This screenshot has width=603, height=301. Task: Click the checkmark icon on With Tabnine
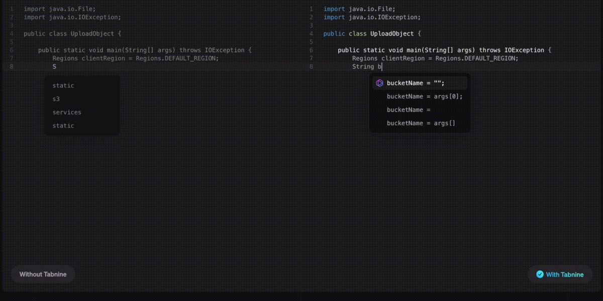coord(540,274)
